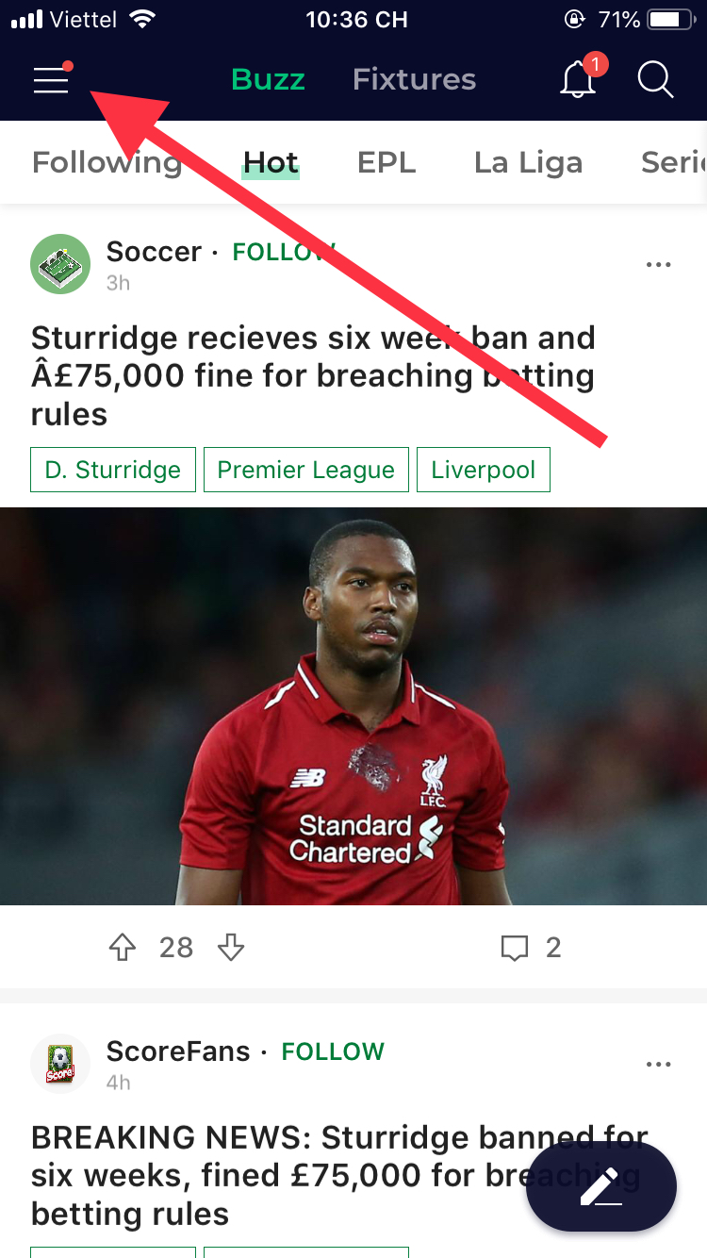Open the notifications bell
This screenshot has height=1258, width=707.
click(x=579, y=78)
